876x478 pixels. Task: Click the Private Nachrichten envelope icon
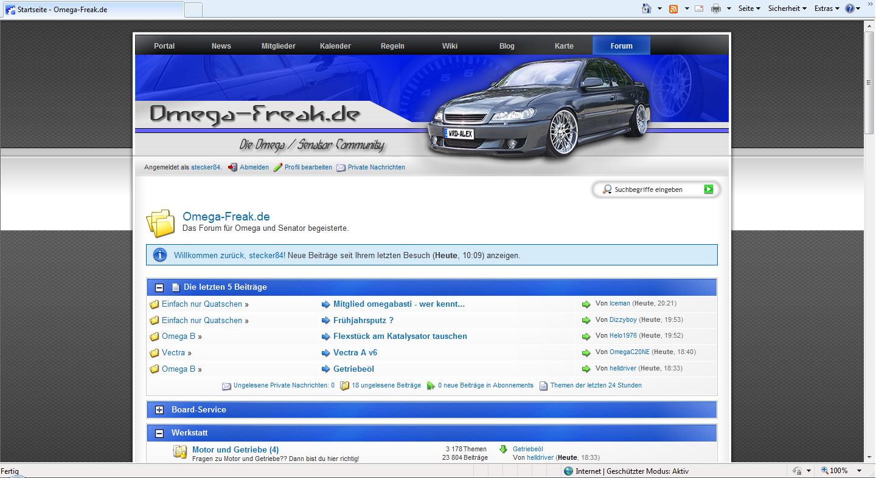[341, 168]
